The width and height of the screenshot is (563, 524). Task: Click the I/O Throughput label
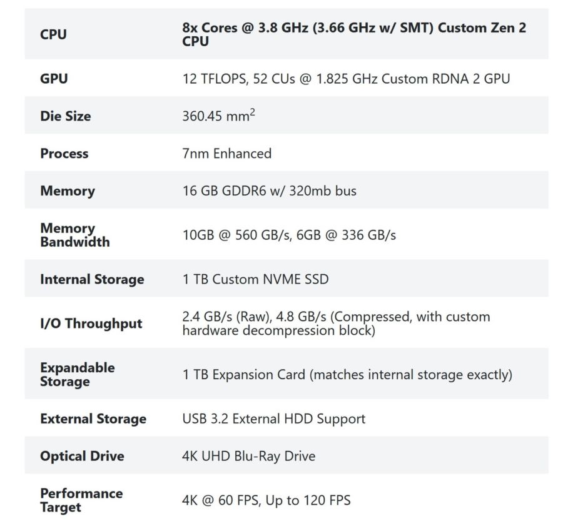(91, 324)
